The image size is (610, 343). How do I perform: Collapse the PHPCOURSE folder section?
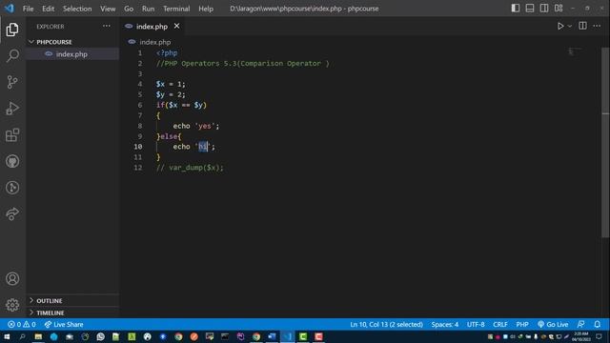(x=72, y=42)
